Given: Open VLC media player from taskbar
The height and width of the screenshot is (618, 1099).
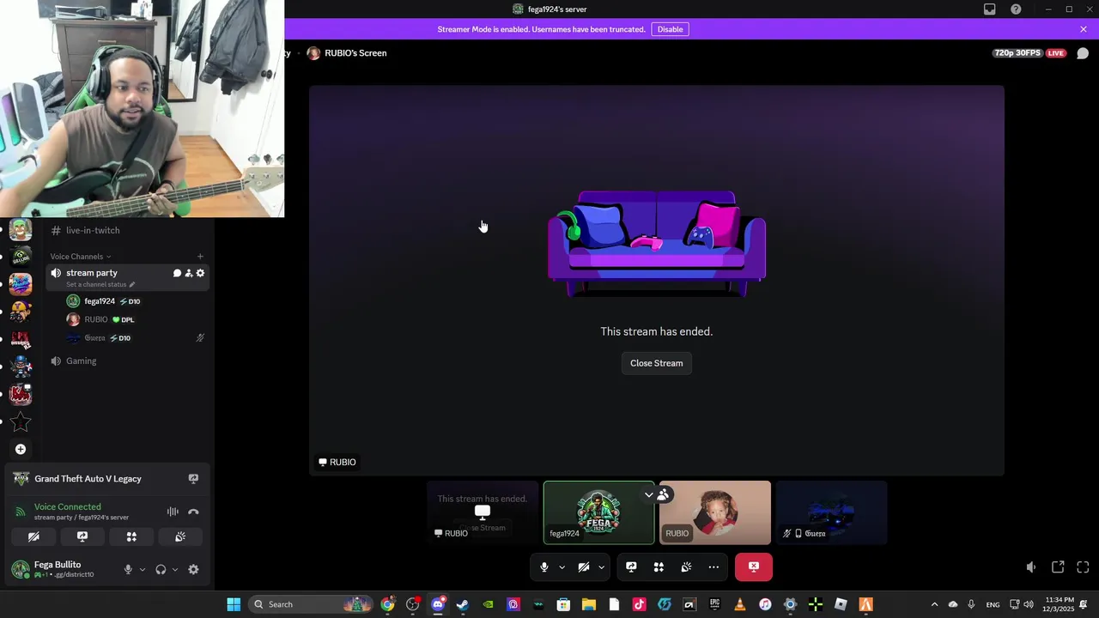Looking at the screenshot, I should [x=740, y=604].
